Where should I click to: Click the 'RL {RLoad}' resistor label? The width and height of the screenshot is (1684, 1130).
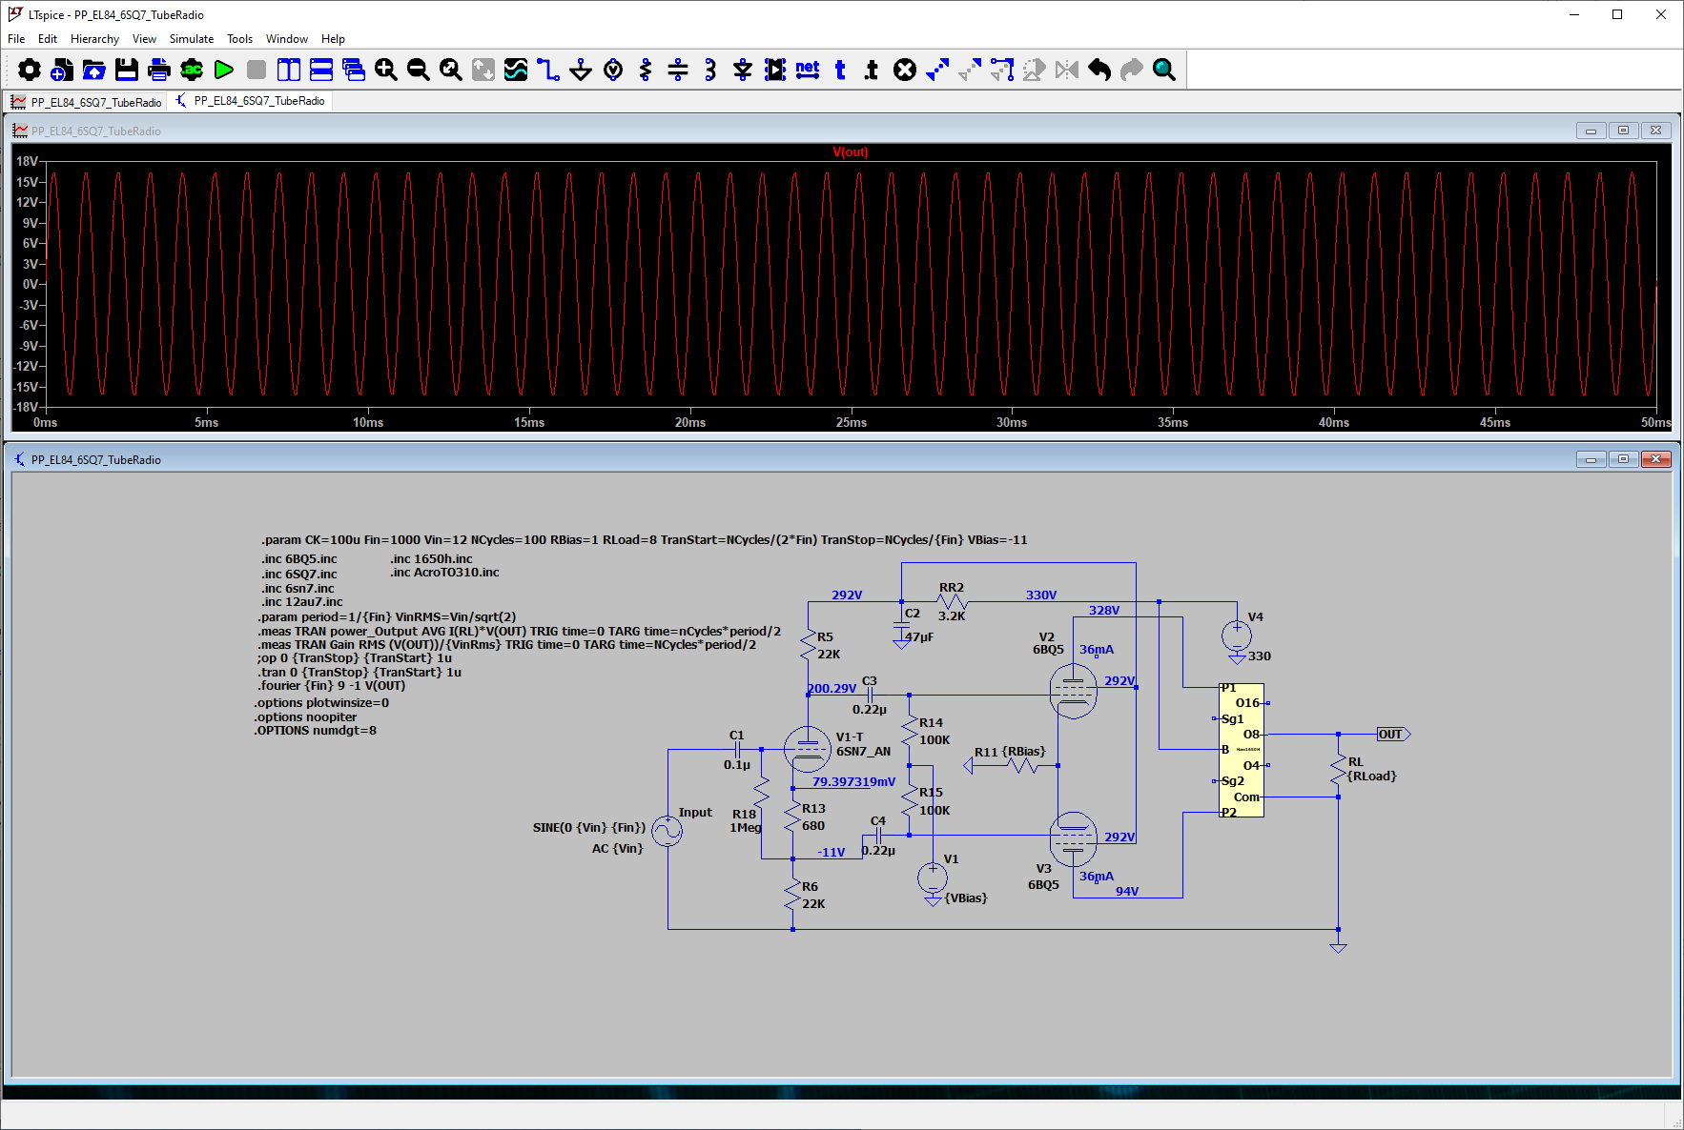point(1372,769)
